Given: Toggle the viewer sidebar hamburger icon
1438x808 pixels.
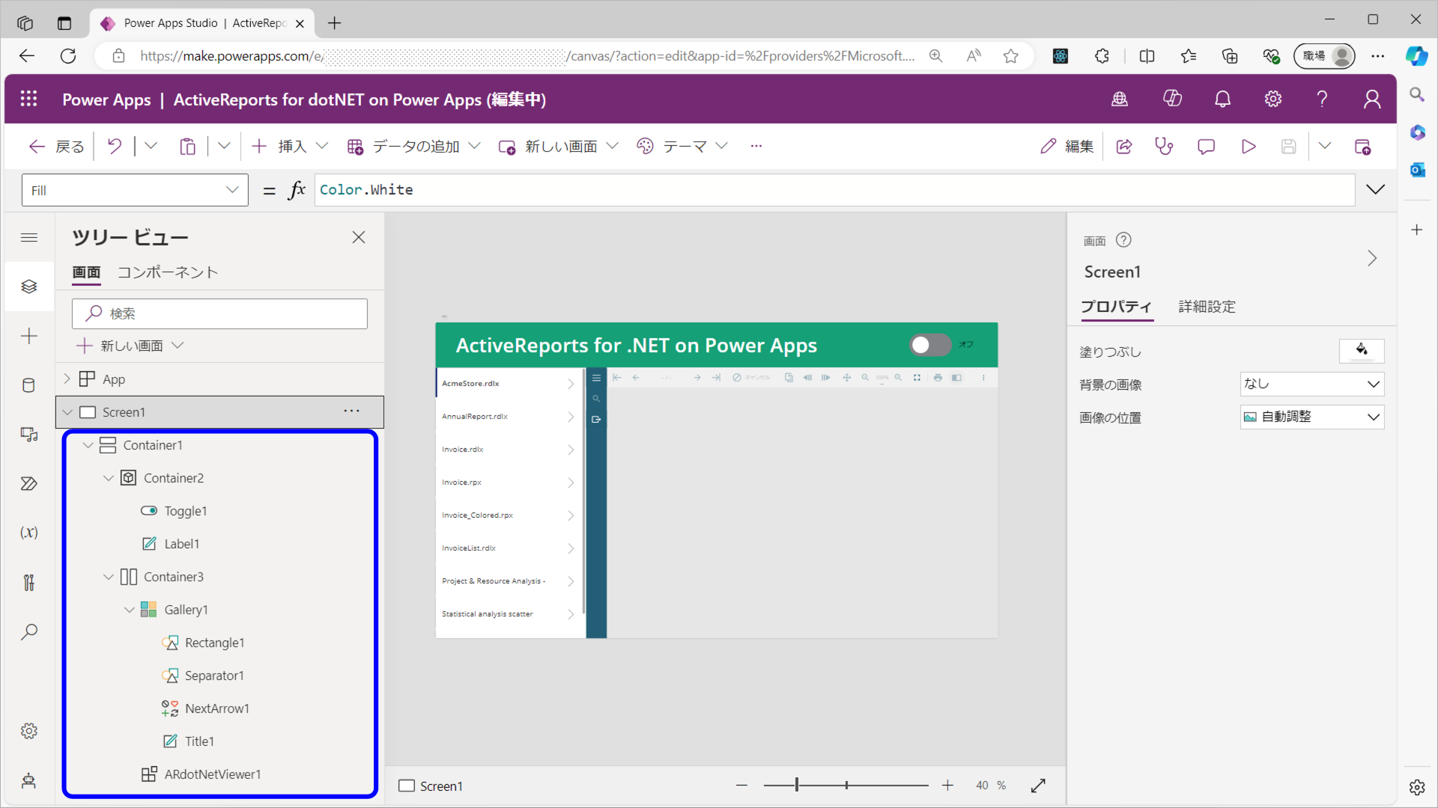Looking at the screenshot, I should click(x=596, y=379).
